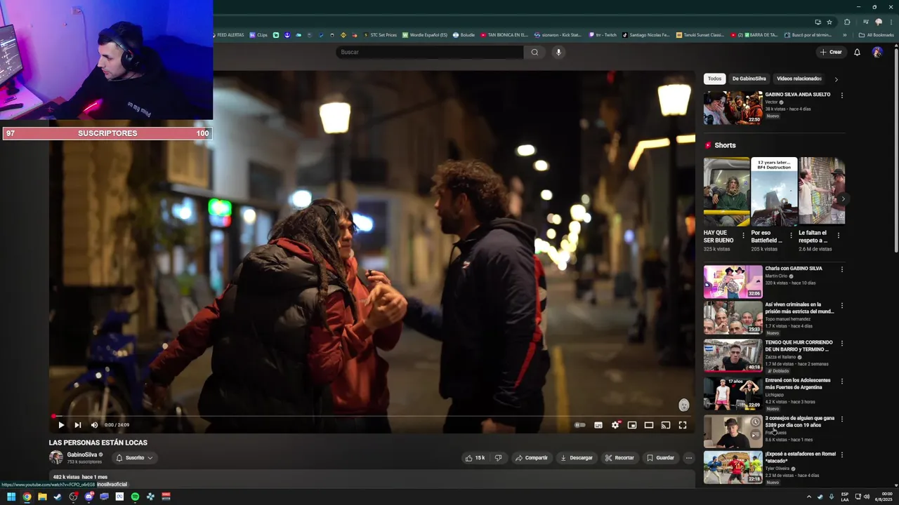Cast the video to a device

666,425
